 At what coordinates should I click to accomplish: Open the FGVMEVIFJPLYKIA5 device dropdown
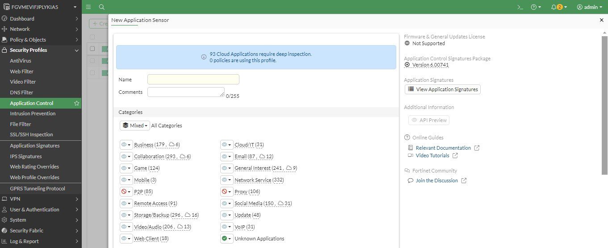click(x=41, y=7)
